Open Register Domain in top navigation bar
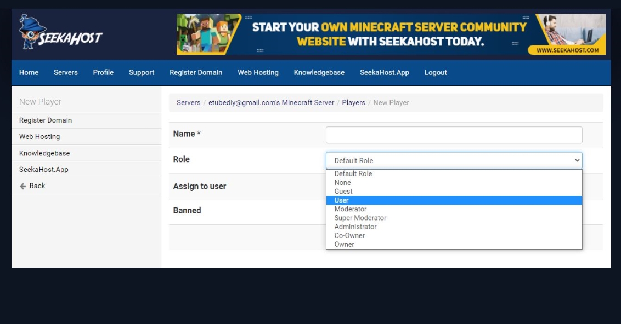This screenshot has width=621, height=324. (x=196, y=72)
